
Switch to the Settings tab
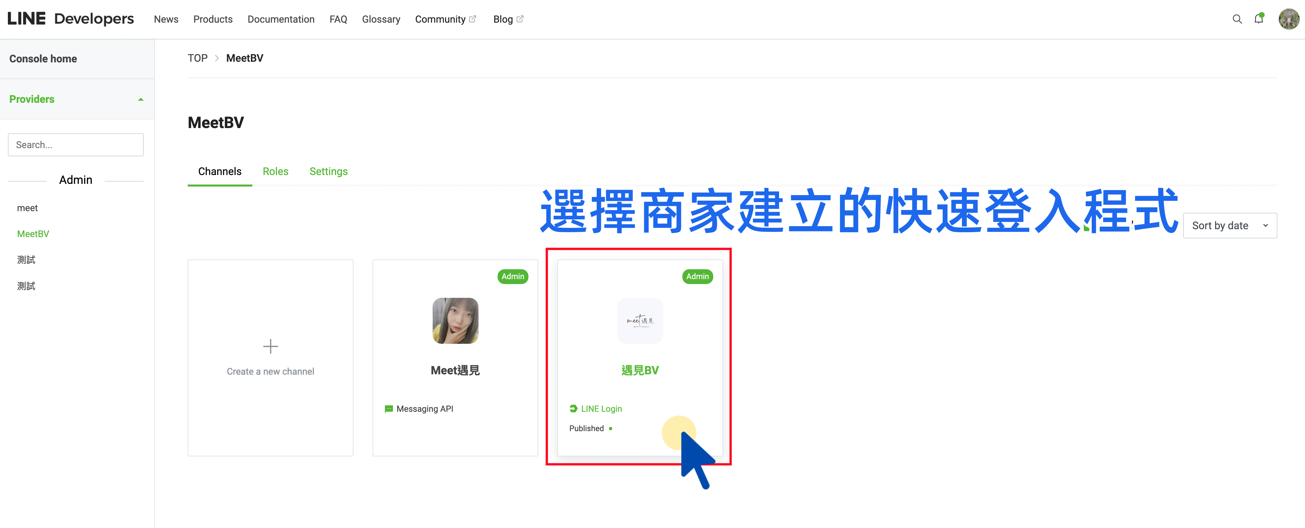[x=328, y=171]
